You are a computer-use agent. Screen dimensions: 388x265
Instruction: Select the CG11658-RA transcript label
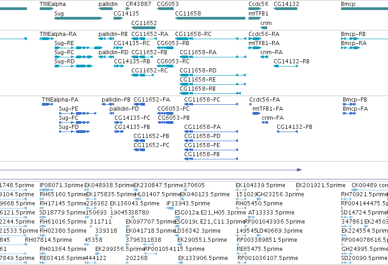tap(198, 52)
